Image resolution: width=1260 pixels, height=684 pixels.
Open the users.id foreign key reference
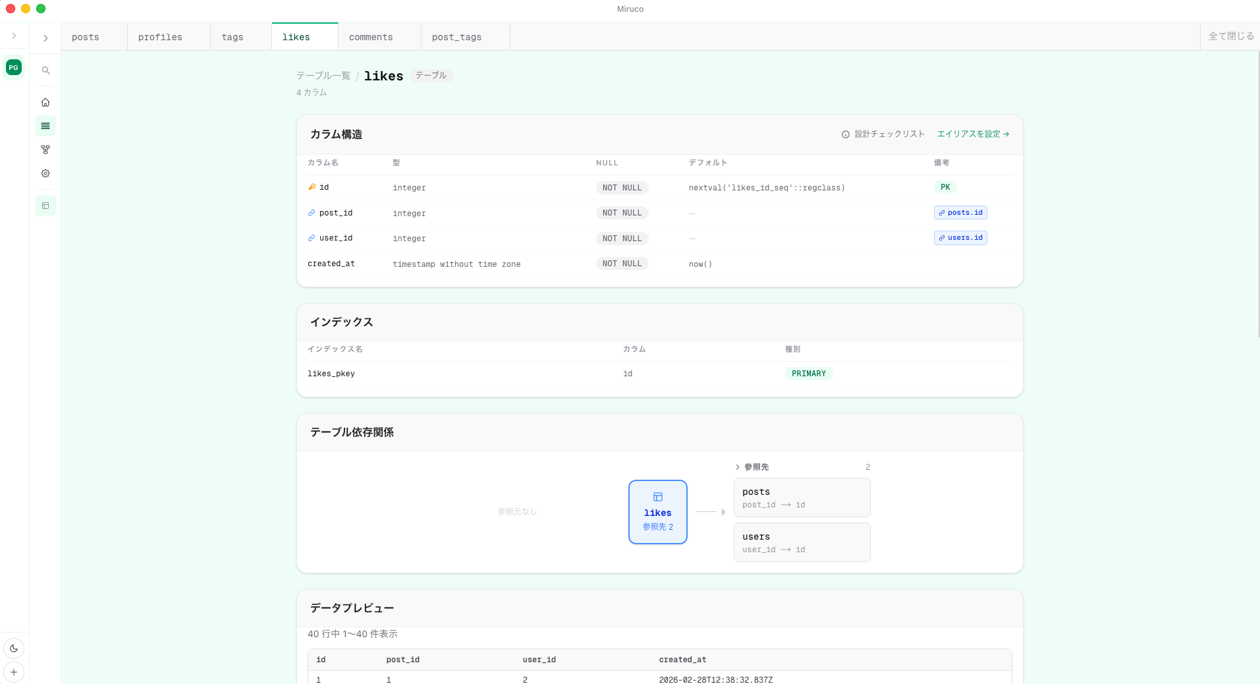pos(960,238)
